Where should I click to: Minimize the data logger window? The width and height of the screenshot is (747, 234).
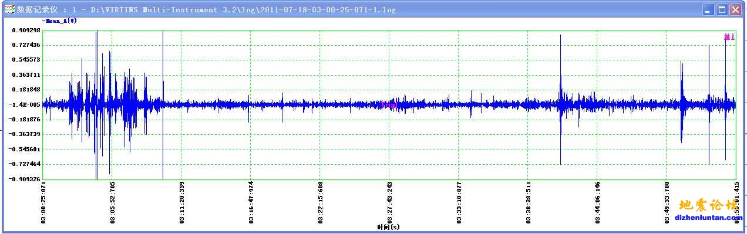(x=708, y=9)
